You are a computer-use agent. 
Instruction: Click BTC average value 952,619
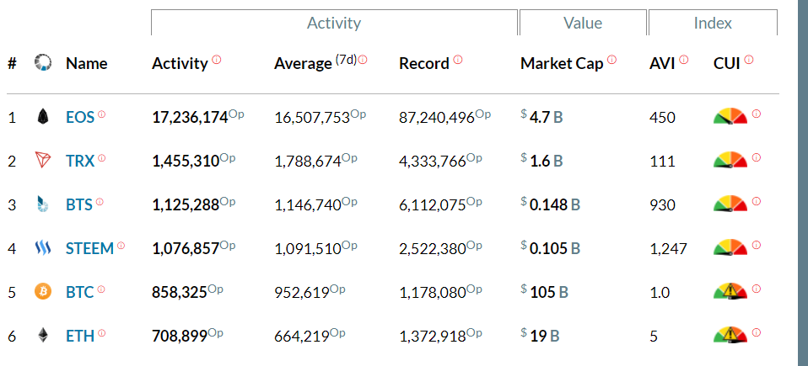click(301, 293)
